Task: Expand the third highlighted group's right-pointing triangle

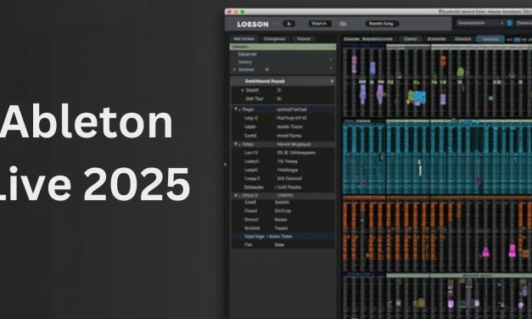Action: (236, 195)
